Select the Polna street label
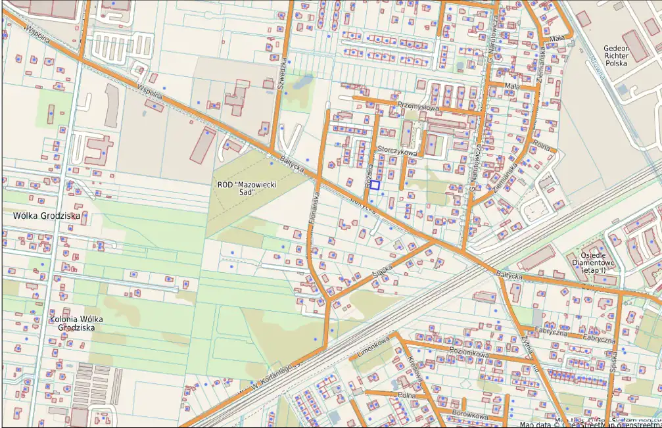 406,395
